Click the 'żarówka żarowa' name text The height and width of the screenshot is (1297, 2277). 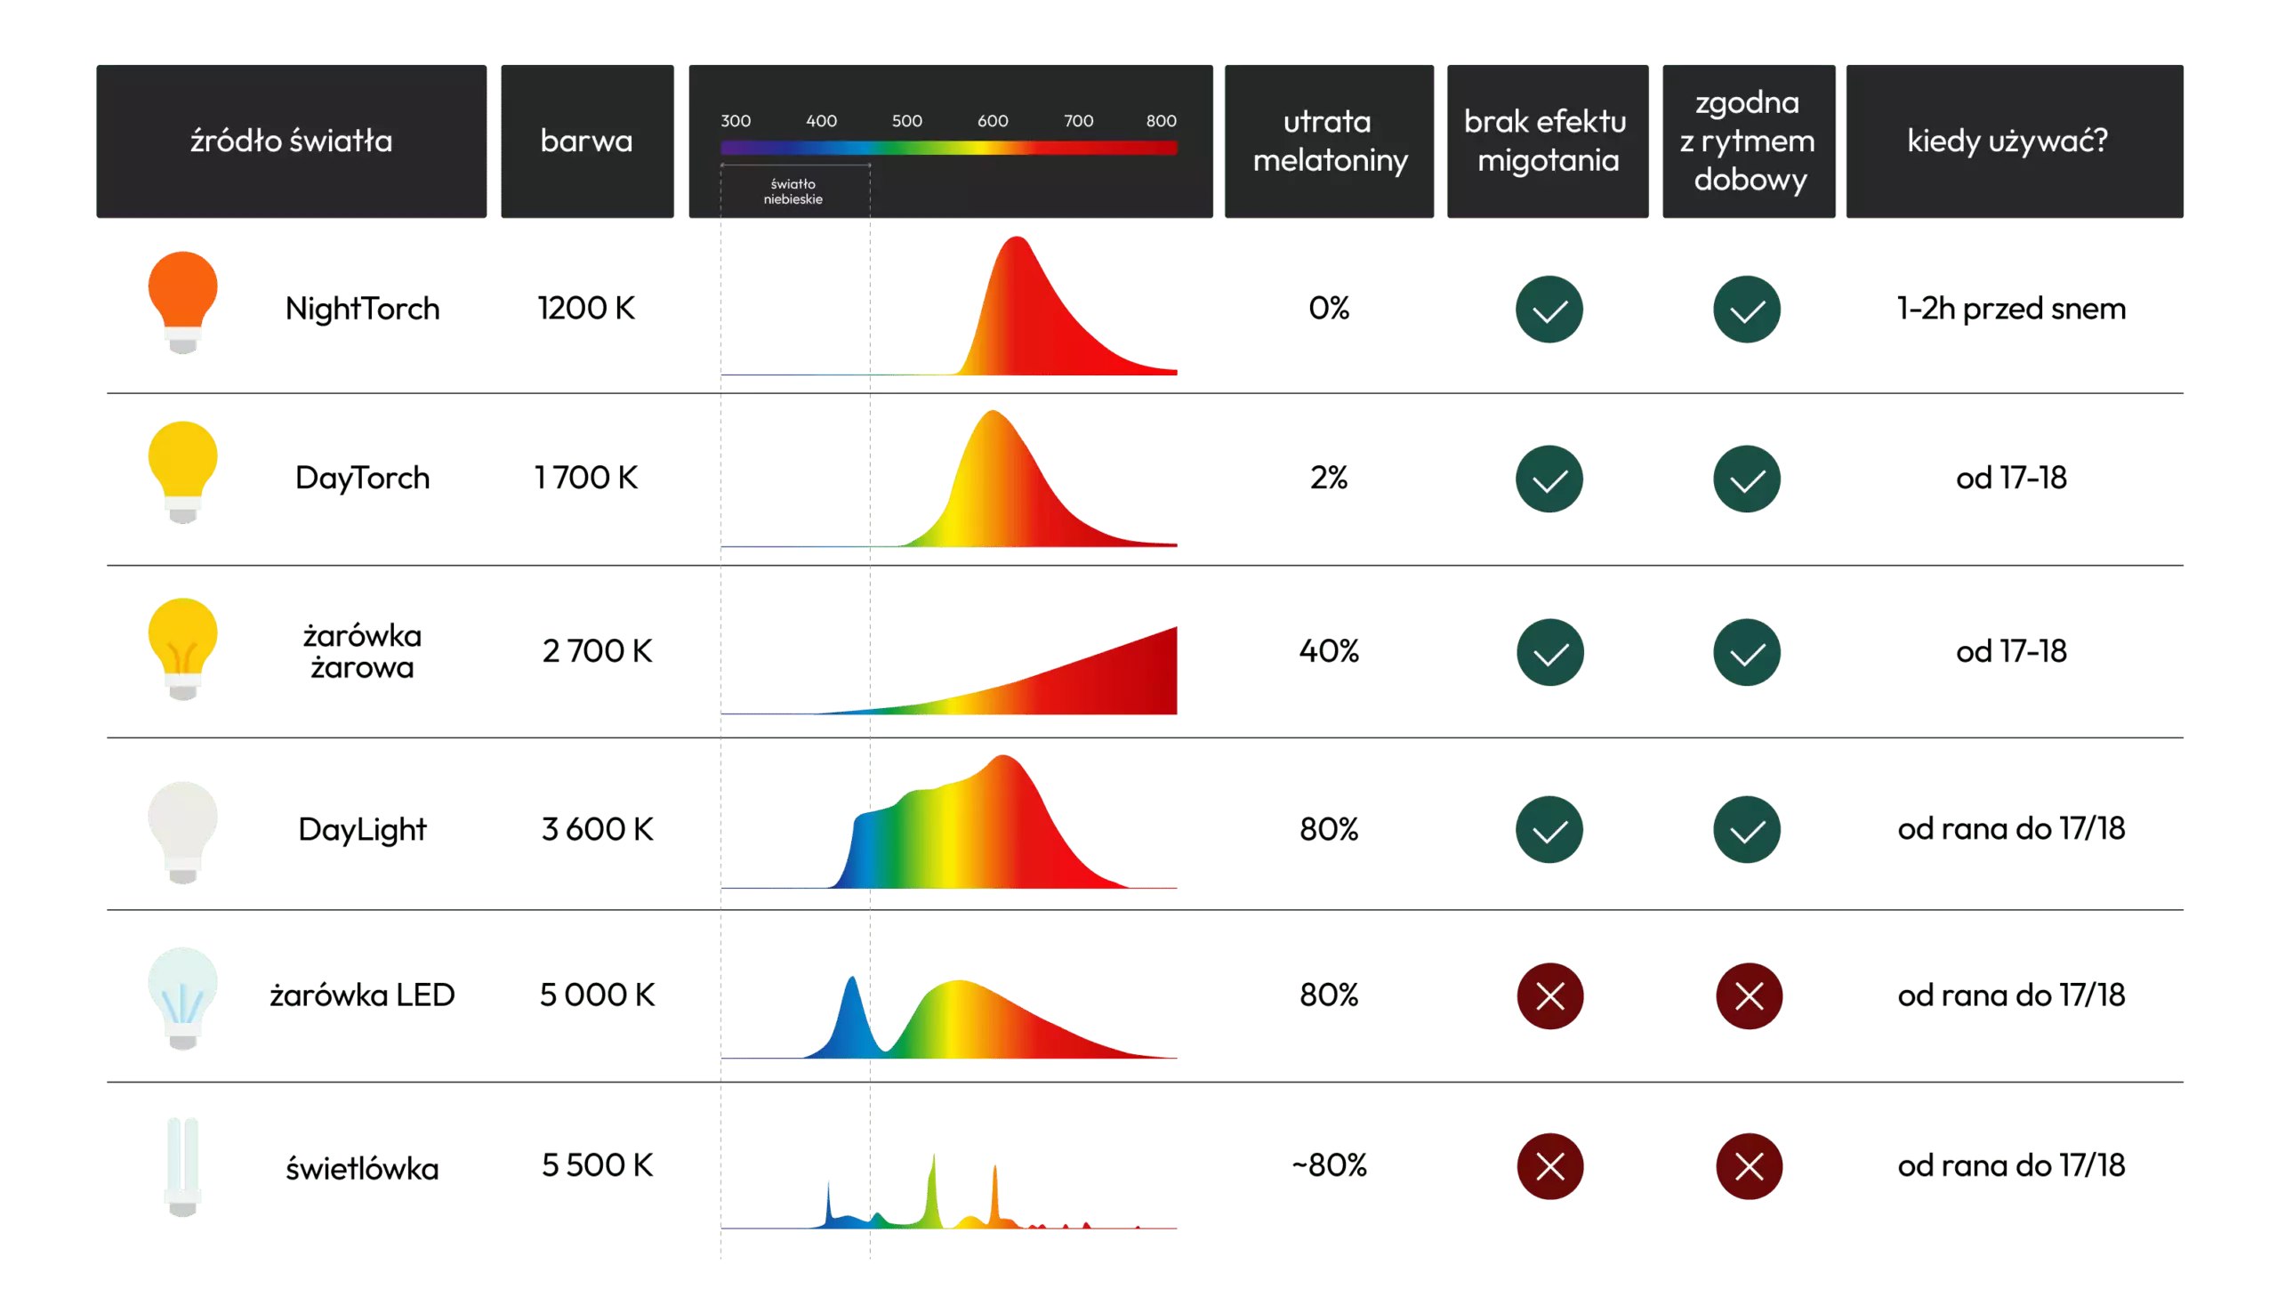[362, 651]
